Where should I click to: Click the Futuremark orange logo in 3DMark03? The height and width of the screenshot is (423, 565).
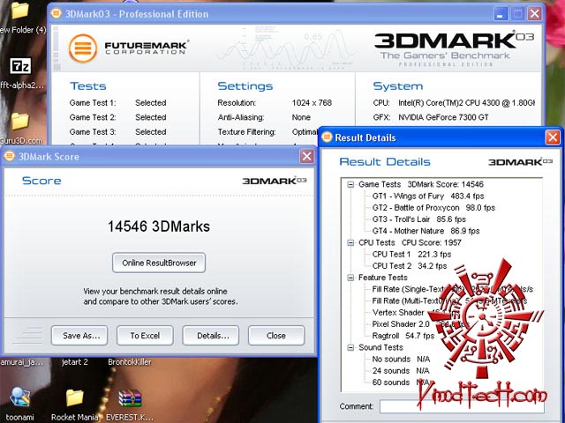(x=83, y=48)
